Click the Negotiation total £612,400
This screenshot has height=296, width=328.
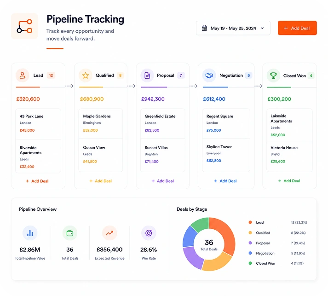[214, 99]
